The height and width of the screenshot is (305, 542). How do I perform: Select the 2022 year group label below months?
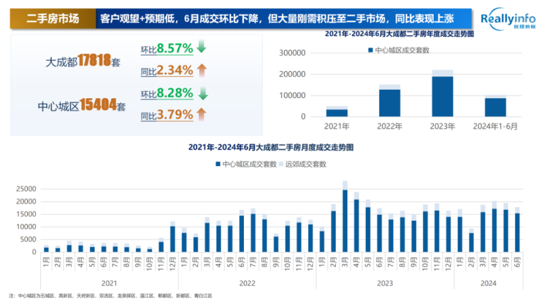tap(247, 283)
